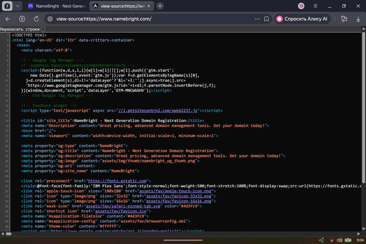This screenshot has width=366, height=244.
Task: Open the collections panel icon
Action: (344, 19)
